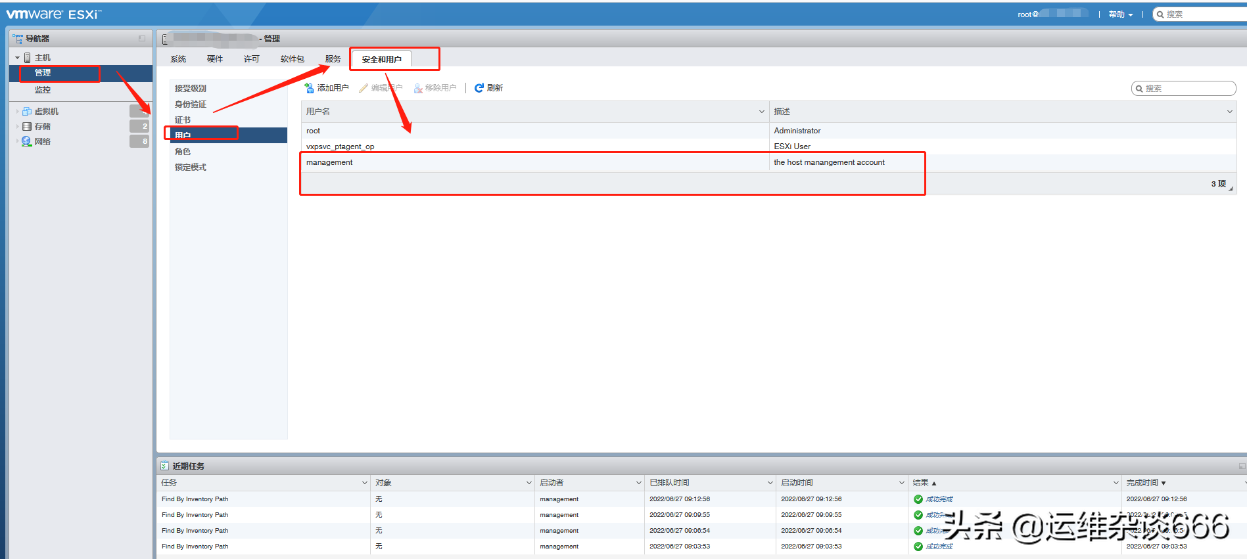Image resolution: width=1247 pixels, height=559 pixels.
Task: Click the Navigator panel tree icon
Action: (18, 39)
